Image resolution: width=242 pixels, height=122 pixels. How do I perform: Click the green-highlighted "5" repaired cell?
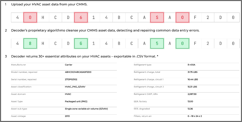pyautogui.click(x=157, y=43)
